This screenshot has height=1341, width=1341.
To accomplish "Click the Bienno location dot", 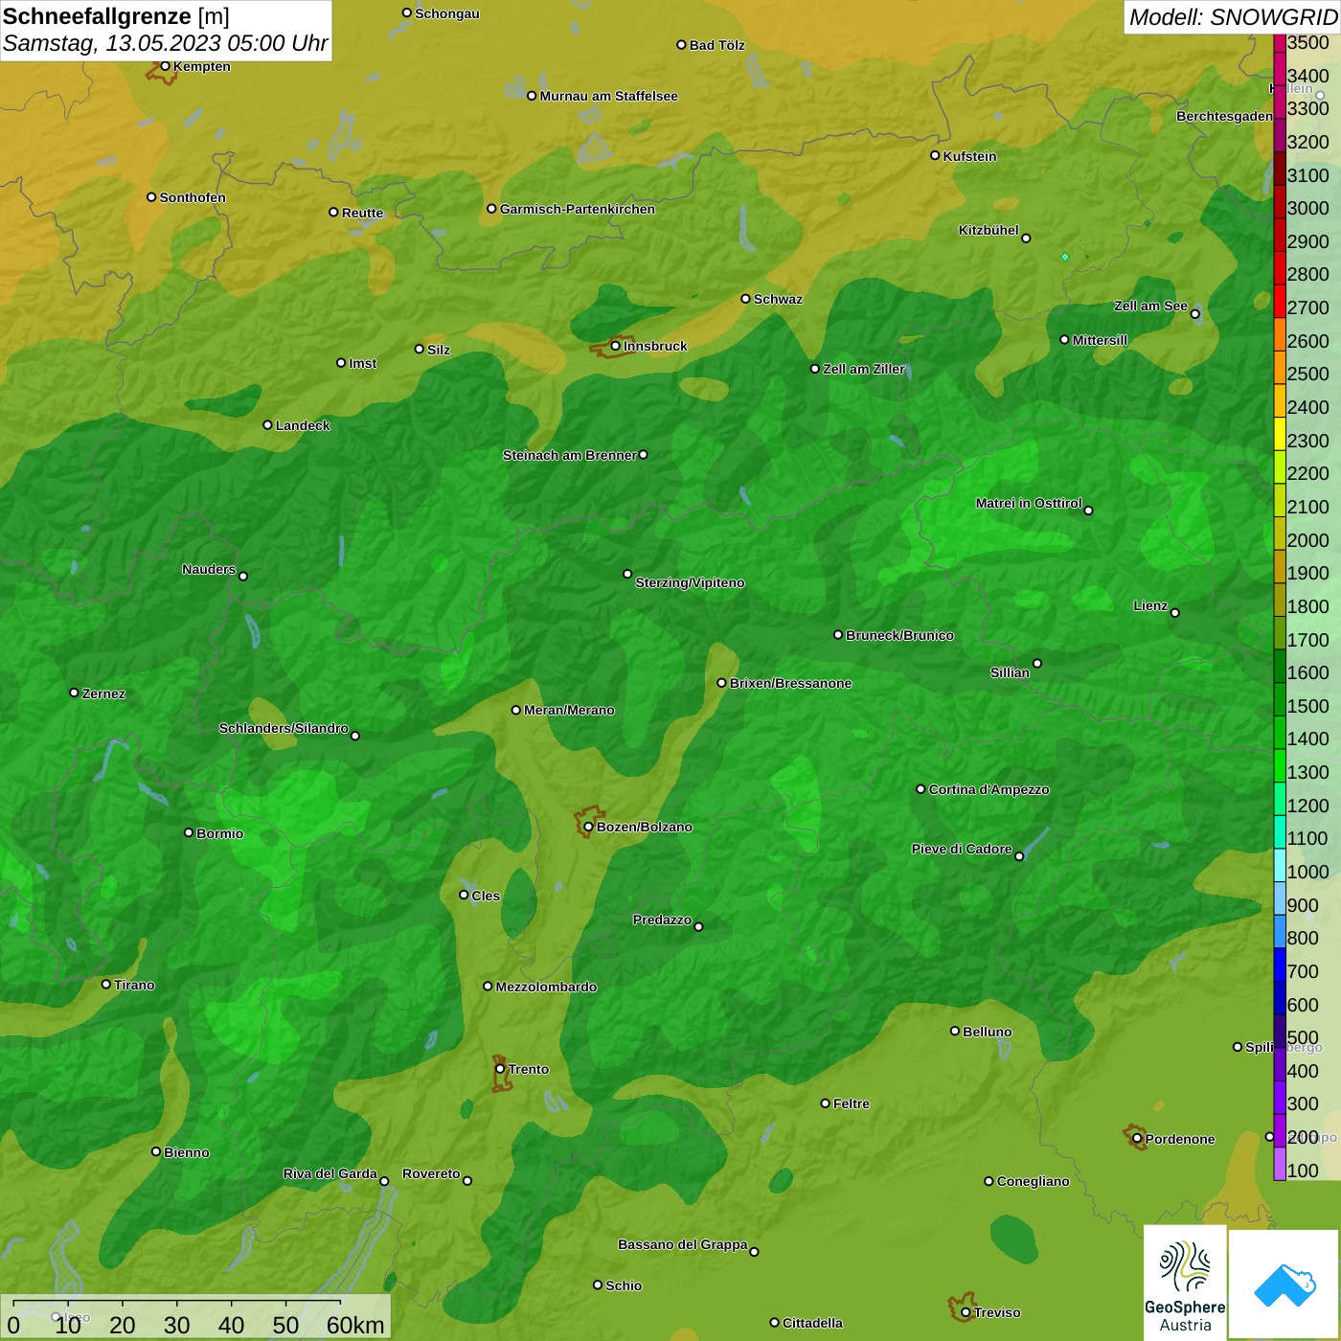I will tap(156, 1151).
